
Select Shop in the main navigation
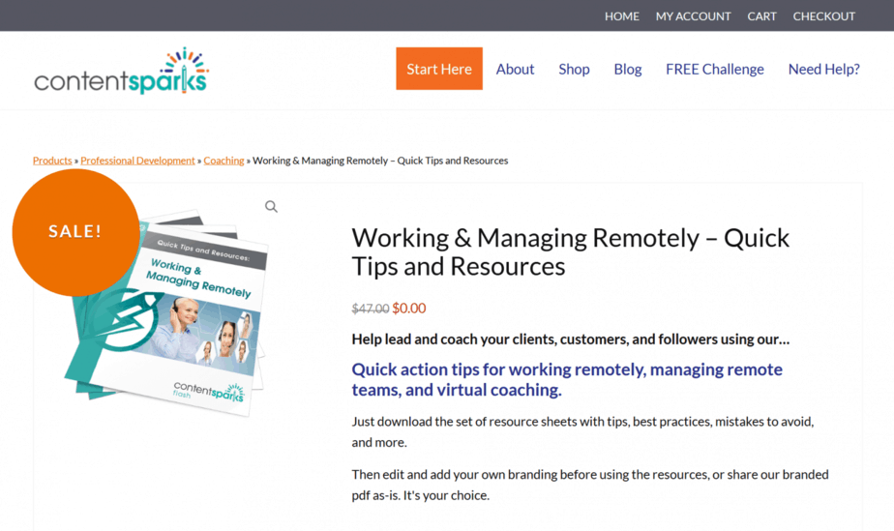pos(574,69)
